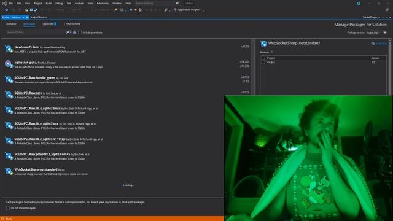Select WebSocketSharp-netstandard in package list

(36, 169)
